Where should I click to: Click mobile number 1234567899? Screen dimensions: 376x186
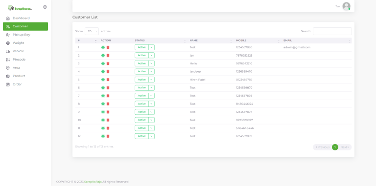coord(244,136)
